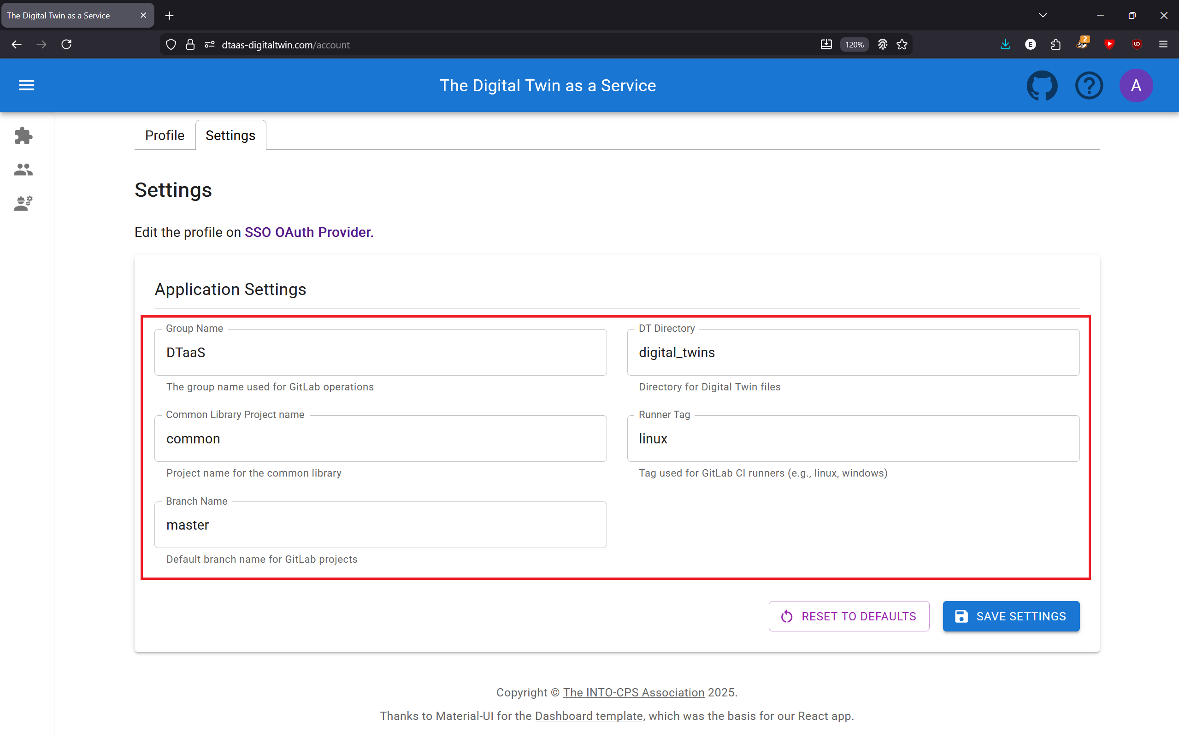Open the Firefox application menu
Viewport: 1179px width, 737px height.
tap(1163, 44)
